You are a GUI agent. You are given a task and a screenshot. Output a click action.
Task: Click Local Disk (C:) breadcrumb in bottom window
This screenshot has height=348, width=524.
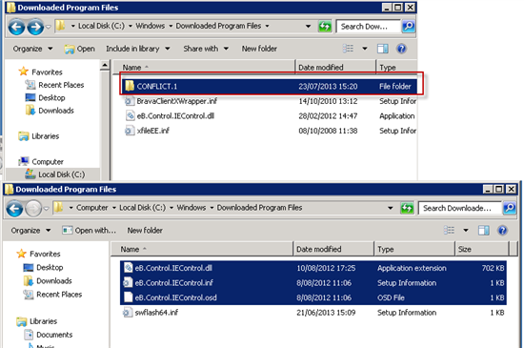tap(142, 208)
